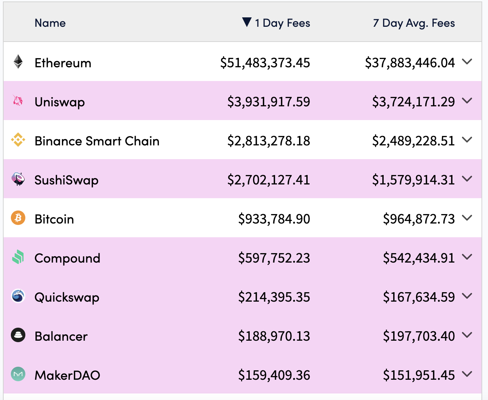488x400 pixels.
Task: Click Ethereum's $37,883,446.04 average value
Action: pyautogui.click(x=410, y=63)
